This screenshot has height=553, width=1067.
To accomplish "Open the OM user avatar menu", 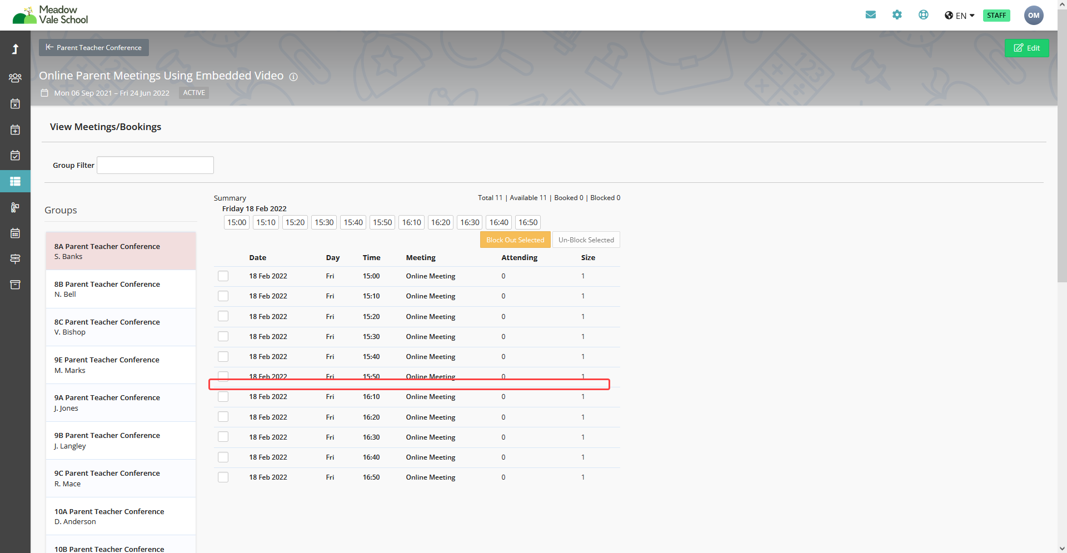I will pos(1033,16).
